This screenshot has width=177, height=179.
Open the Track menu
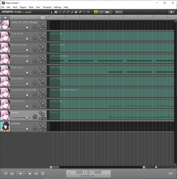pyautogui.click(x=15, y=7)
